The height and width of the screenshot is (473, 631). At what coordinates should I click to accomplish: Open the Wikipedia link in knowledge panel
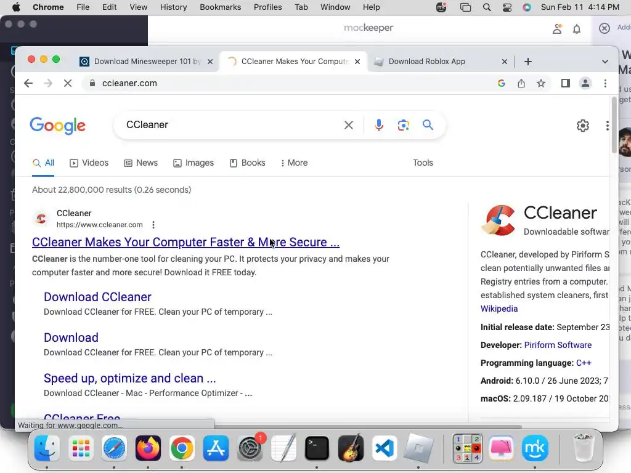(x=499, y=309)
